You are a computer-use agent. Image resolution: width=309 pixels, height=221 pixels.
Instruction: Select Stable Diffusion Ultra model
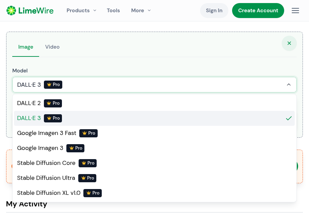154,178
